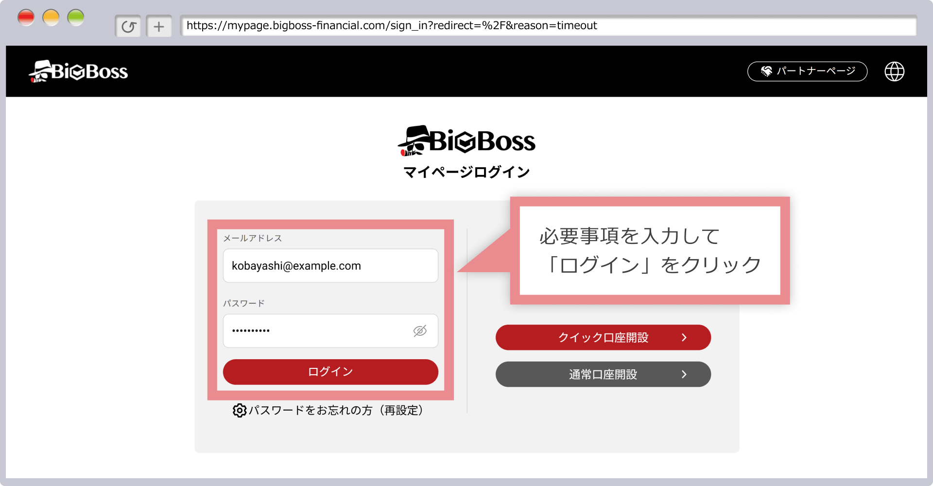Click the red ログイン button

tap(330, 372)
